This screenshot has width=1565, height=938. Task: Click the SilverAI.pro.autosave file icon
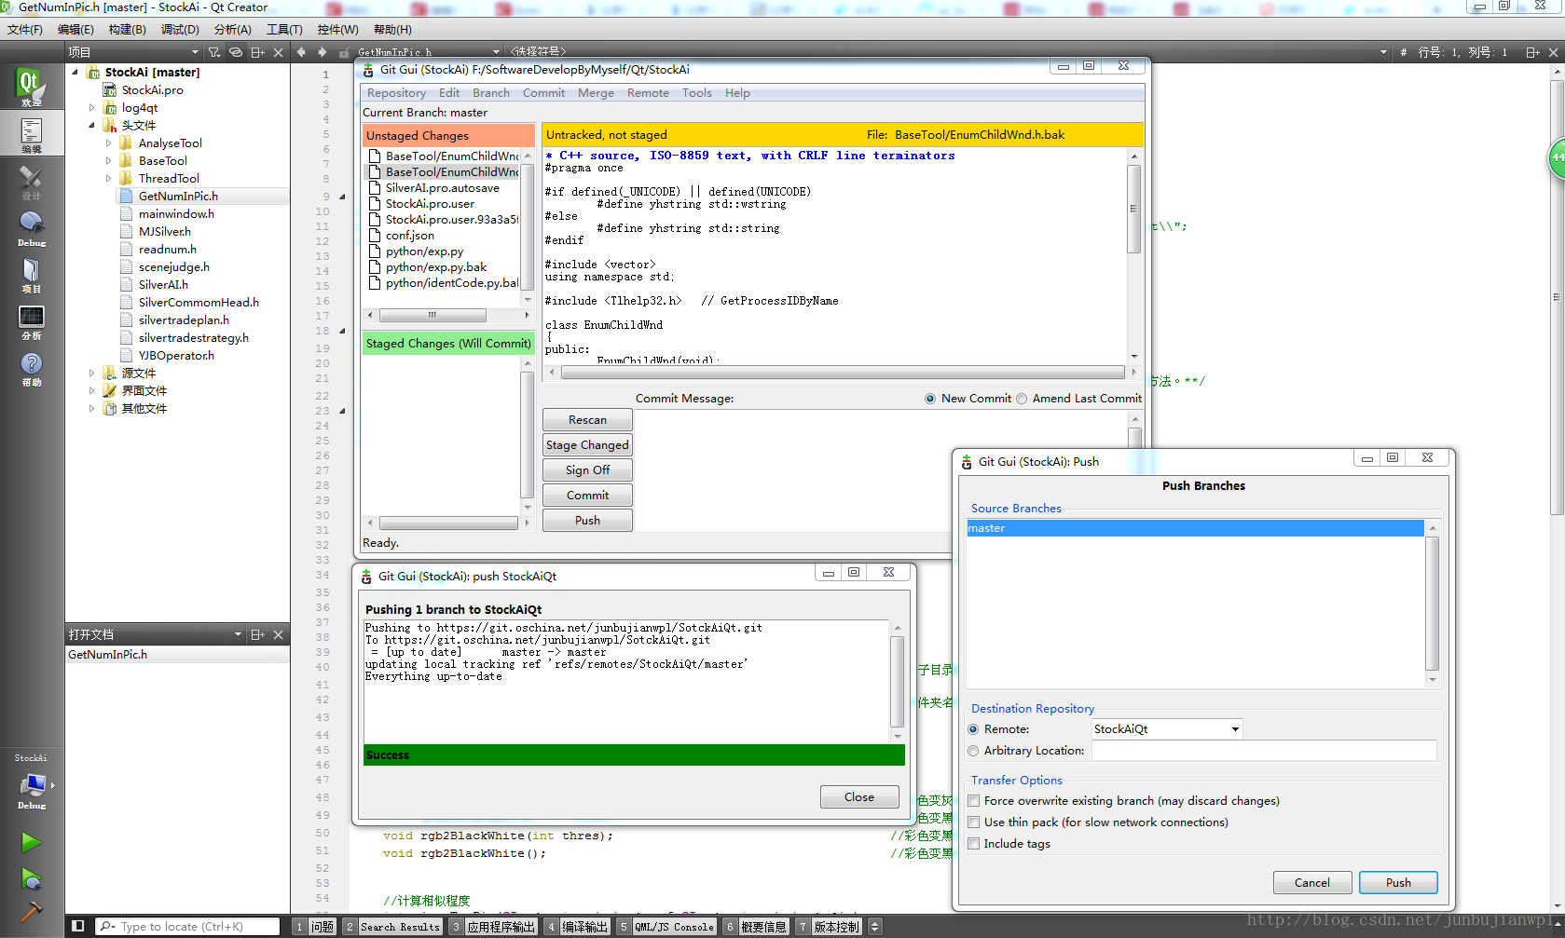pyautogui.click(x=375, y=188)
